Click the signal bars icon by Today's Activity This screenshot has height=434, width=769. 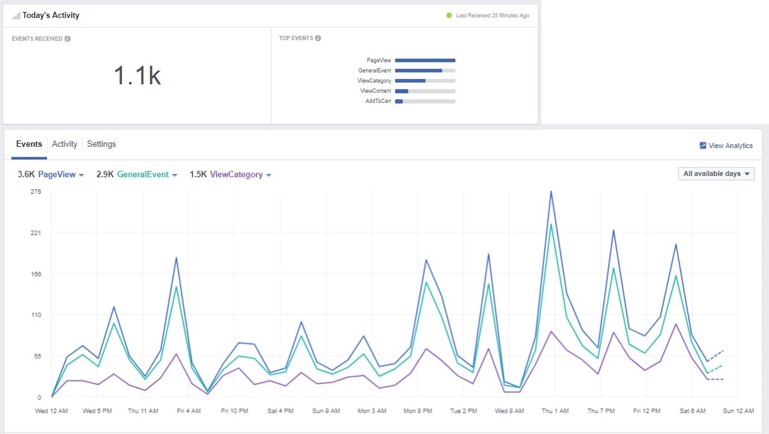click(16, 15)
